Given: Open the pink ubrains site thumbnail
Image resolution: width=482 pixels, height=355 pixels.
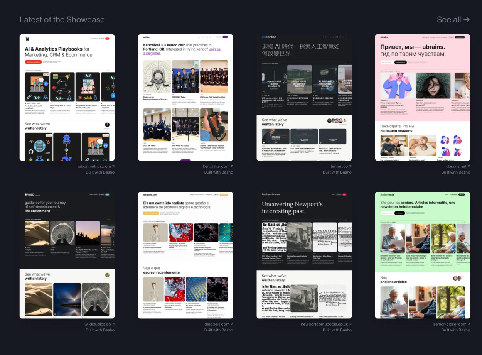Looking at the screenshot, I should [423, 97].
